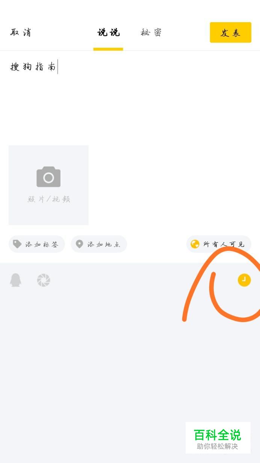Tap the camera icon to add media
This screenshot has width=260, height=463.
[48, 177]
